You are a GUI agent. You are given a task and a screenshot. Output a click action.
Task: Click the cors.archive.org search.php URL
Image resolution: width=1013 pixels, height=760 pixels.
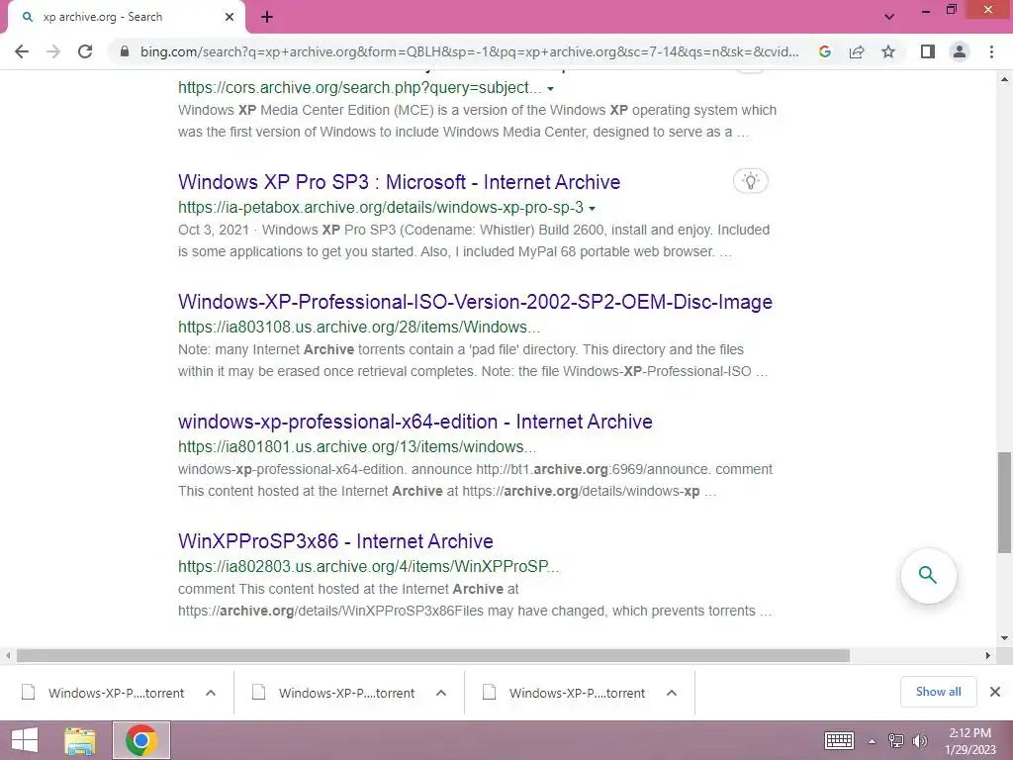(x=360, y=88)
